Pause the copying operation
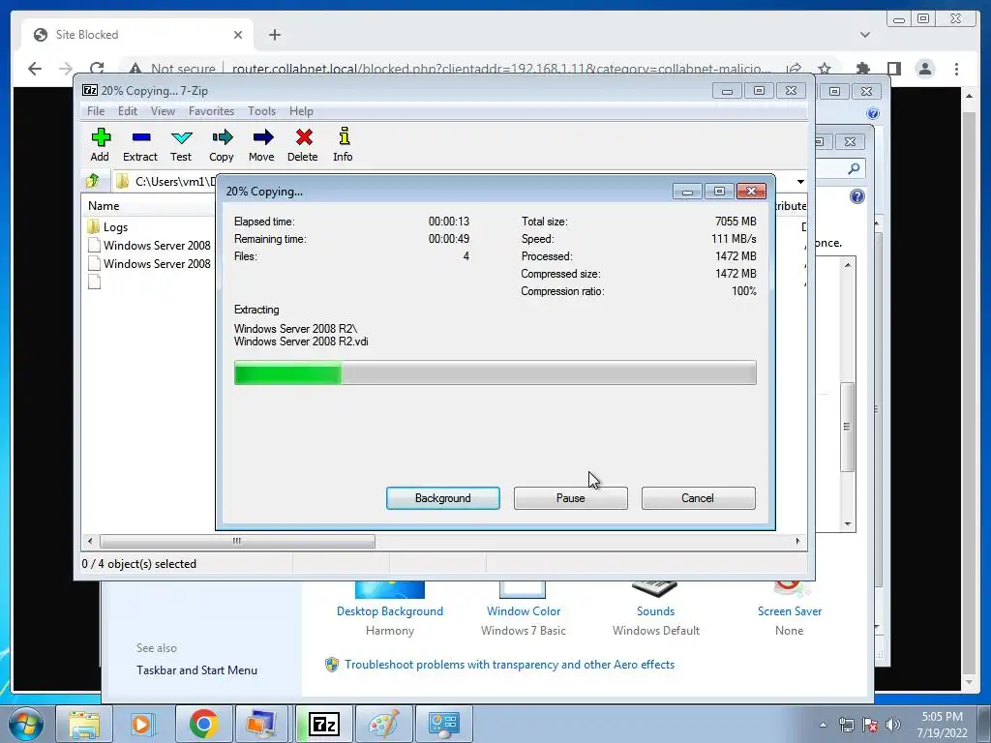The image size is (991, 743). [x=571, y=498]
